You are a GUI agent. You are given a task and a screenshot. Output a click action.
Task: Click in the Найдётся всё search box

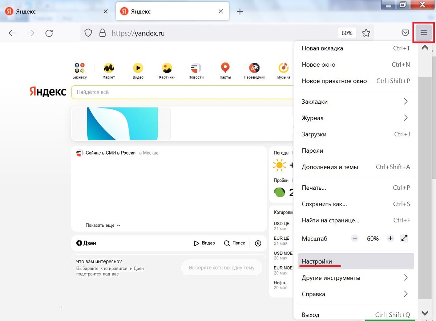tap(182, 92)
